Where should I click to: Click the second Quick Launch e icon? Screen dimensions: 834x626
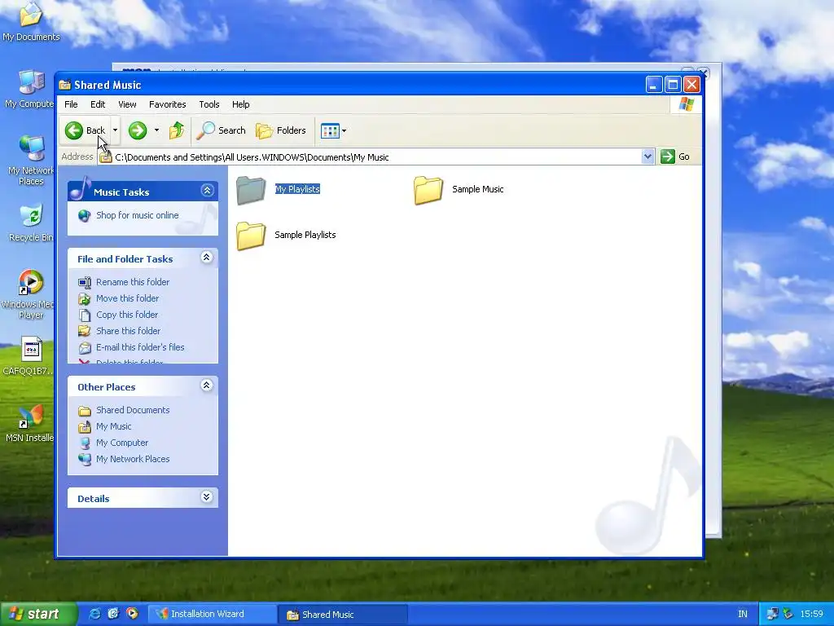click(x=113, y=614)
